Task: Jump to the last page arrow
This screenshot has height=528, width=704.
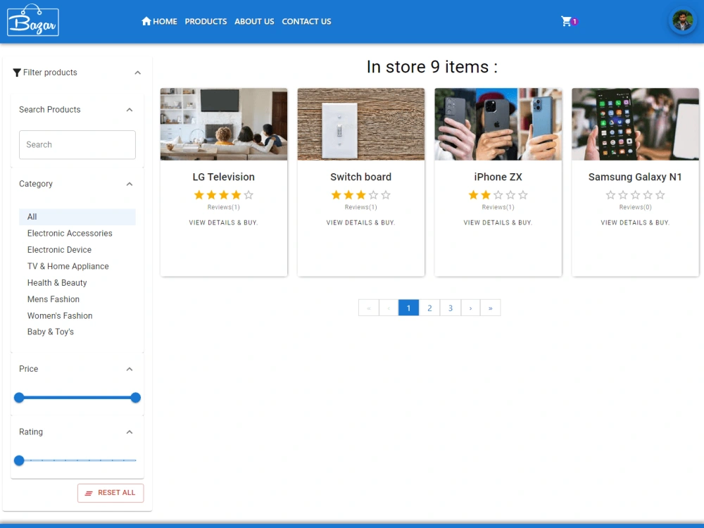Action: point(490,308)
